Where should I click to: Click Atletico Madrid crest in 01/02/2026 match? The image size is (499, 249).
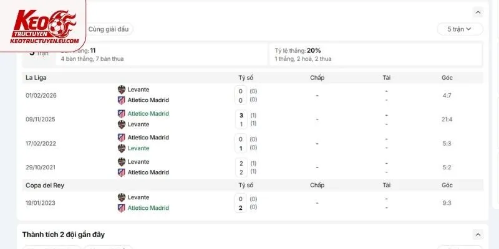(121, 100)
